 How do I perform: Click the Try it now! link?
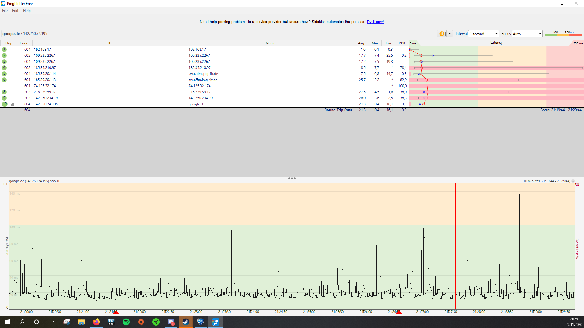pyautogui.click(x=375, y=22)
